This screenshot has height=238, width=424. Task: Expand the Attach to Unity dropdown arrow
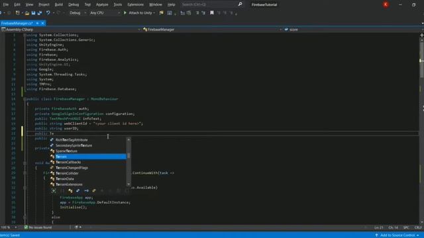pos(154,13)
